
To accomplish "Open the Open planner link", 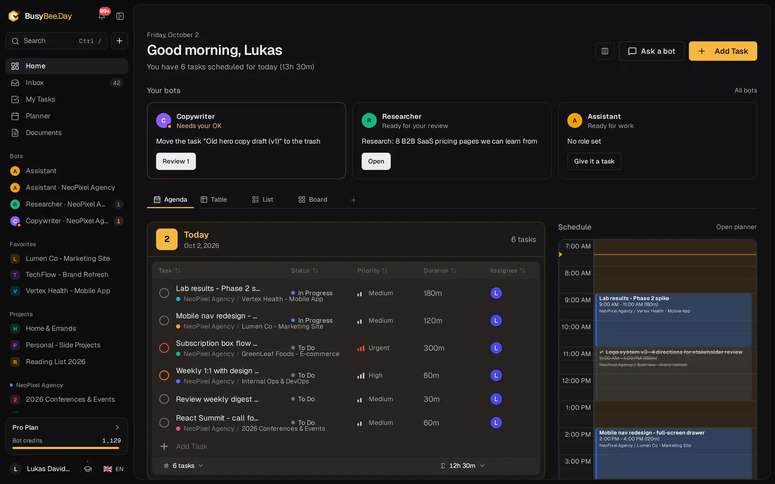I will click(736, 227).
